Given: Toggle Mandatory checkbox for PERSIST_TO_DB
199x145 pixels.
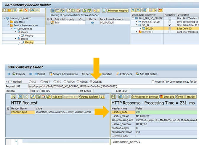Looking at the screenshot, I should 170,22.
